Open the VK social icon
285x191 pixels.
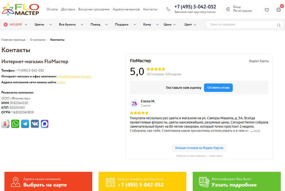tap(35, 124)
